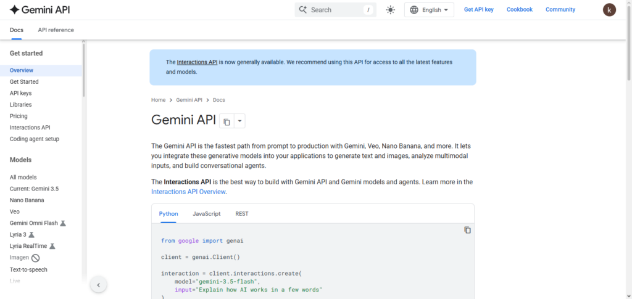Open the English language dropdown
Viewport: 632px width, 299px height.
coord(429,10)
